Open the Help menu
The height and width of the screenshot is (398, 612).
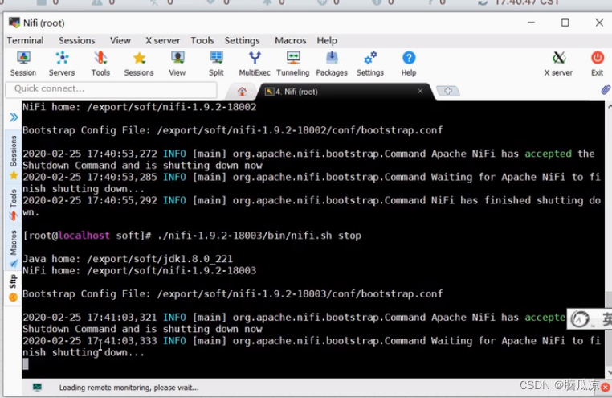tap(327, 41)
